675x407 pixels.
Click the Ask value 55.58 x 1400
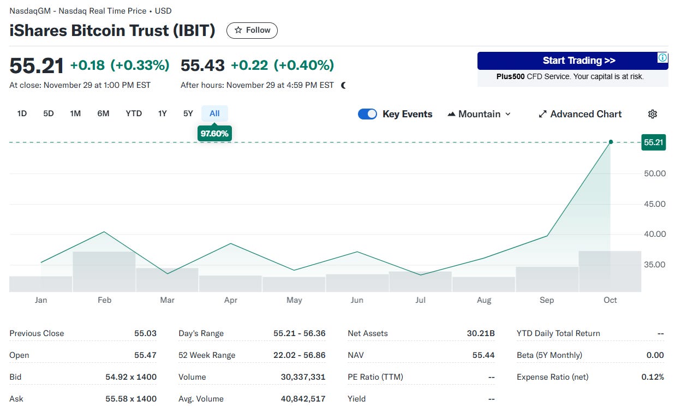pyautogui.click(x=131, y=399)
